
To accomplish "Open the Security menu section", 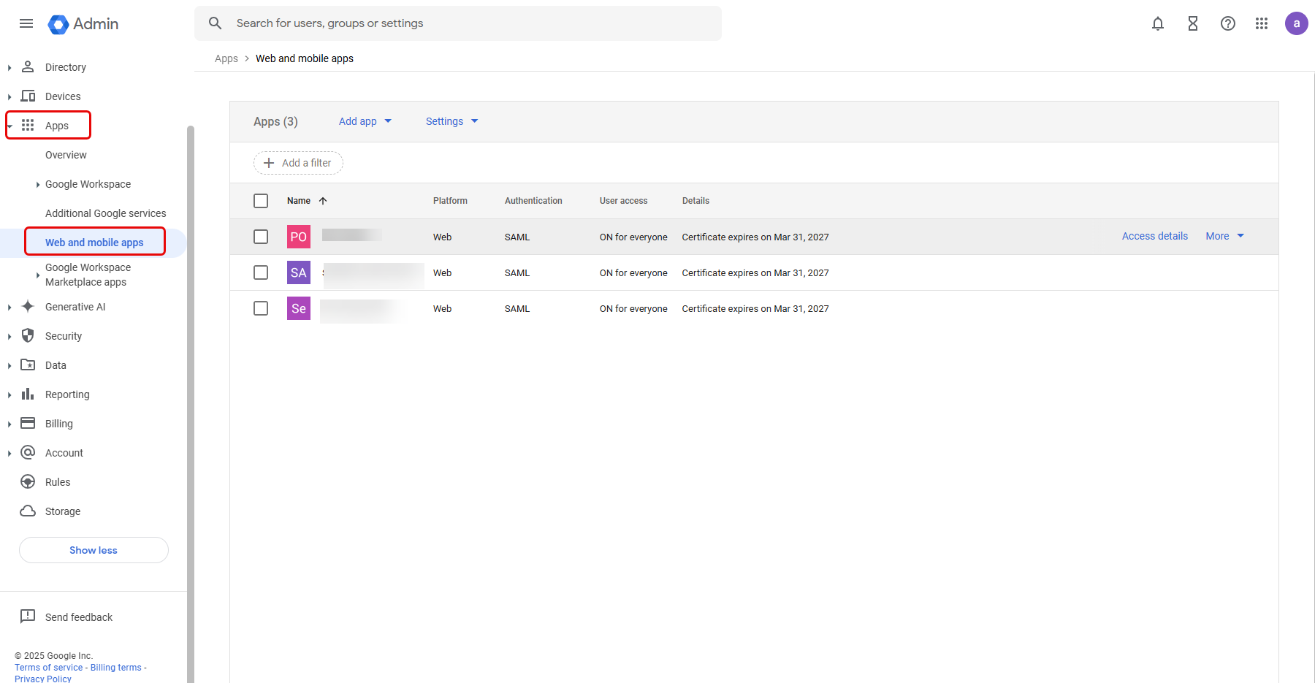I will [x=64, y=336].
